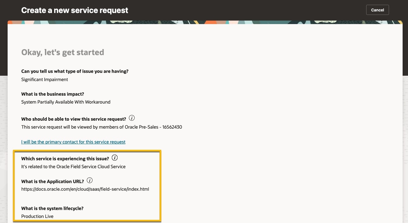The height and width of the screenshot is (223, 408).
Task: Select the 'Production Live' lifecycle value
Action: [x=37, y=216]
